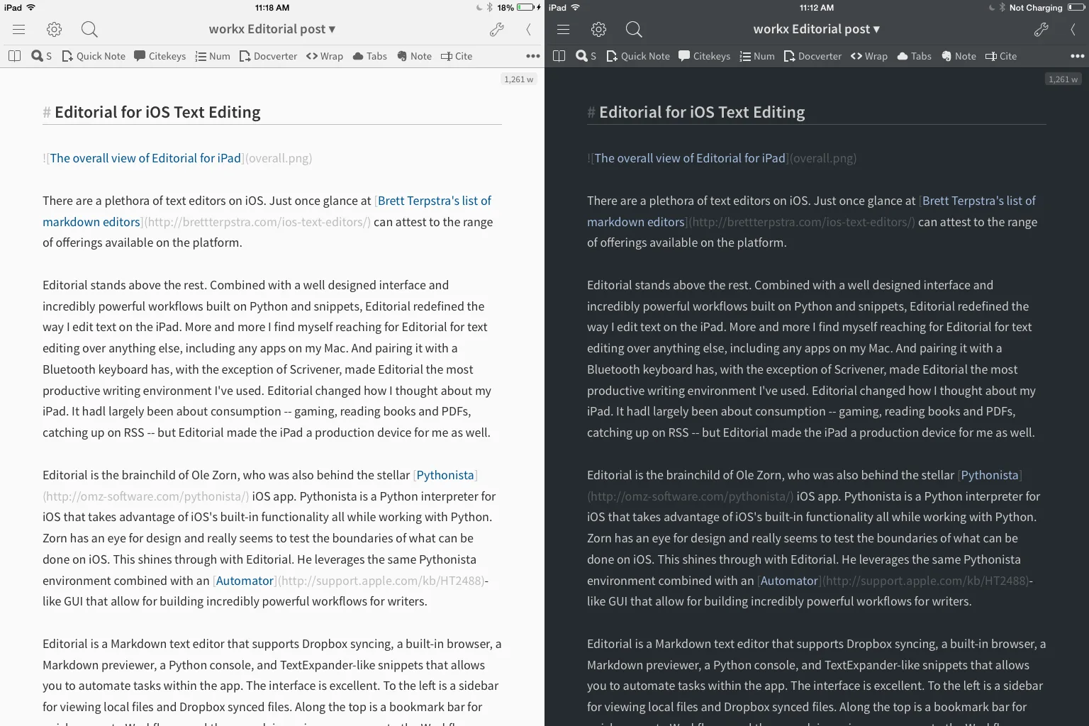Tap the overall view image link, light window
Viewport: 1089px width, 726px height.
145,158
